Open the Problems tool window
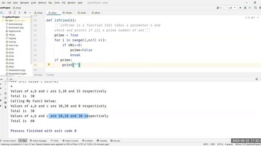The width and height of the screenshot is (261, 146). [88, 141]
